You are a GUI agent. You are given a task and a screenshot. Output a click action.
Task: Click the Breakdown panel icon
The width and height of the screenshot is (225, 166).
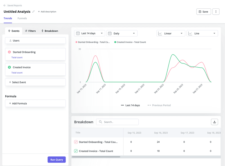42,31
